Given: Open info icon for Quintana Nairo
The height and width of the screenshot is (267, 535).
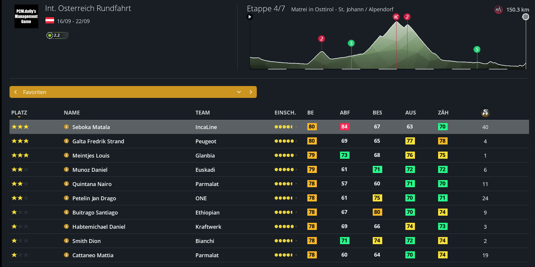Looking at the screenshot, I should [x=66, y=184].
